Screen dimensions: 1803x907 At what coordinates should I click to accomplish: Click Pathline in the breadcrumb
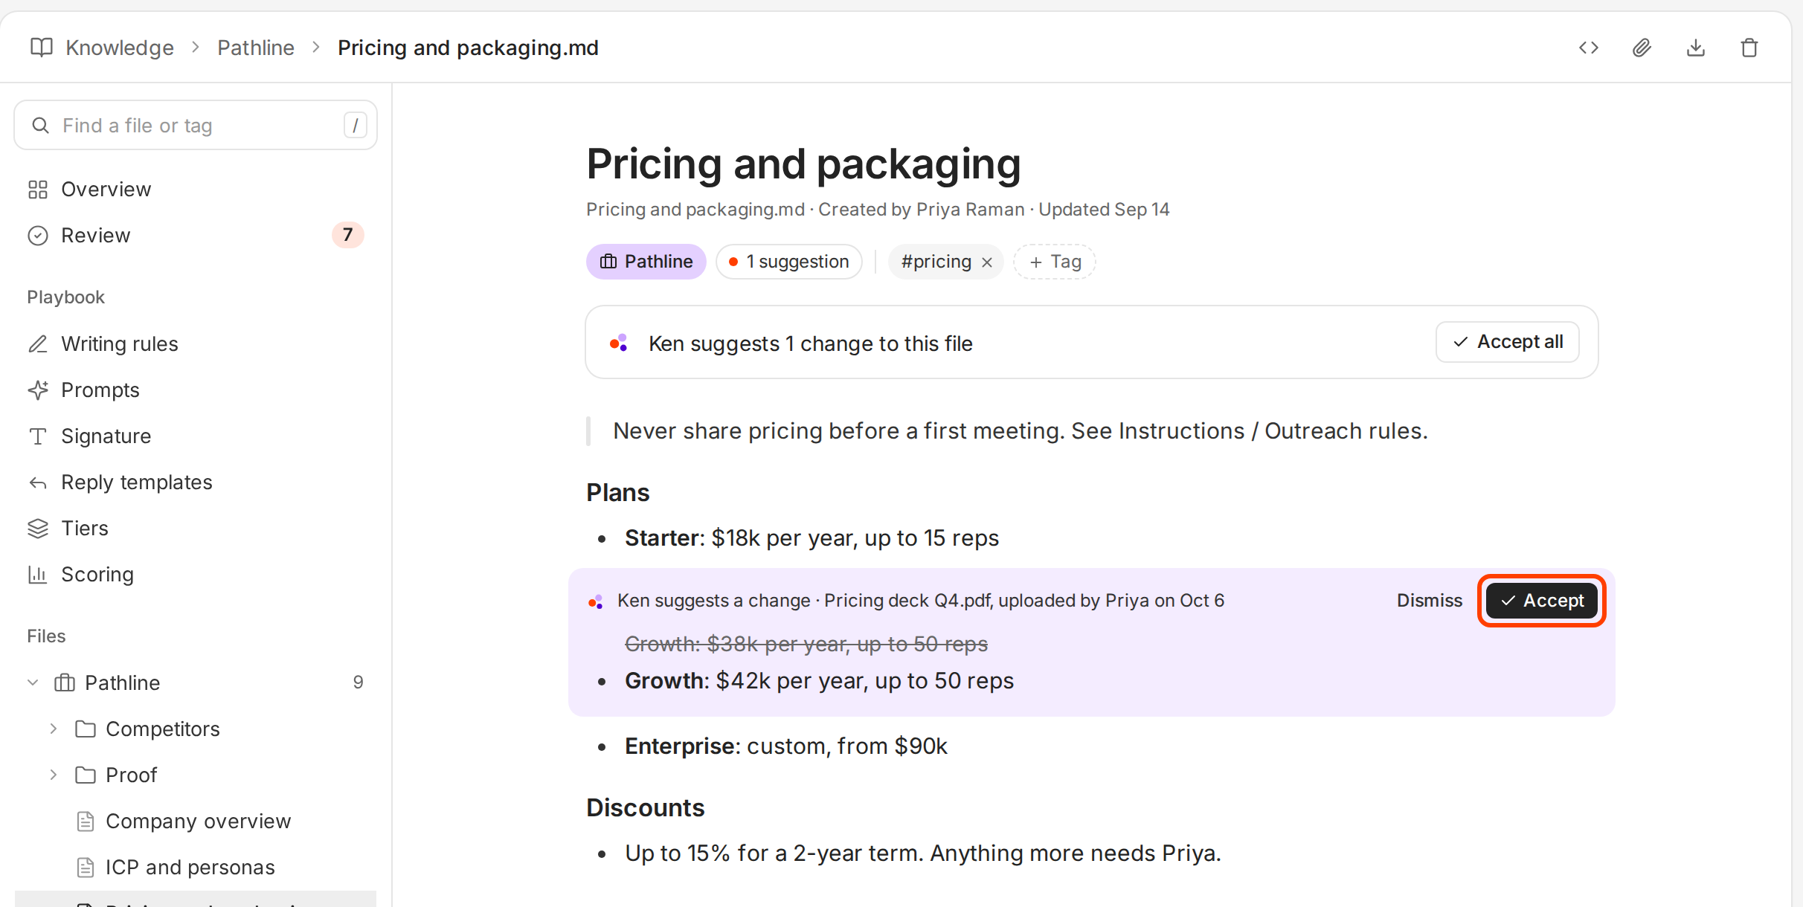[x=256, y=48]
